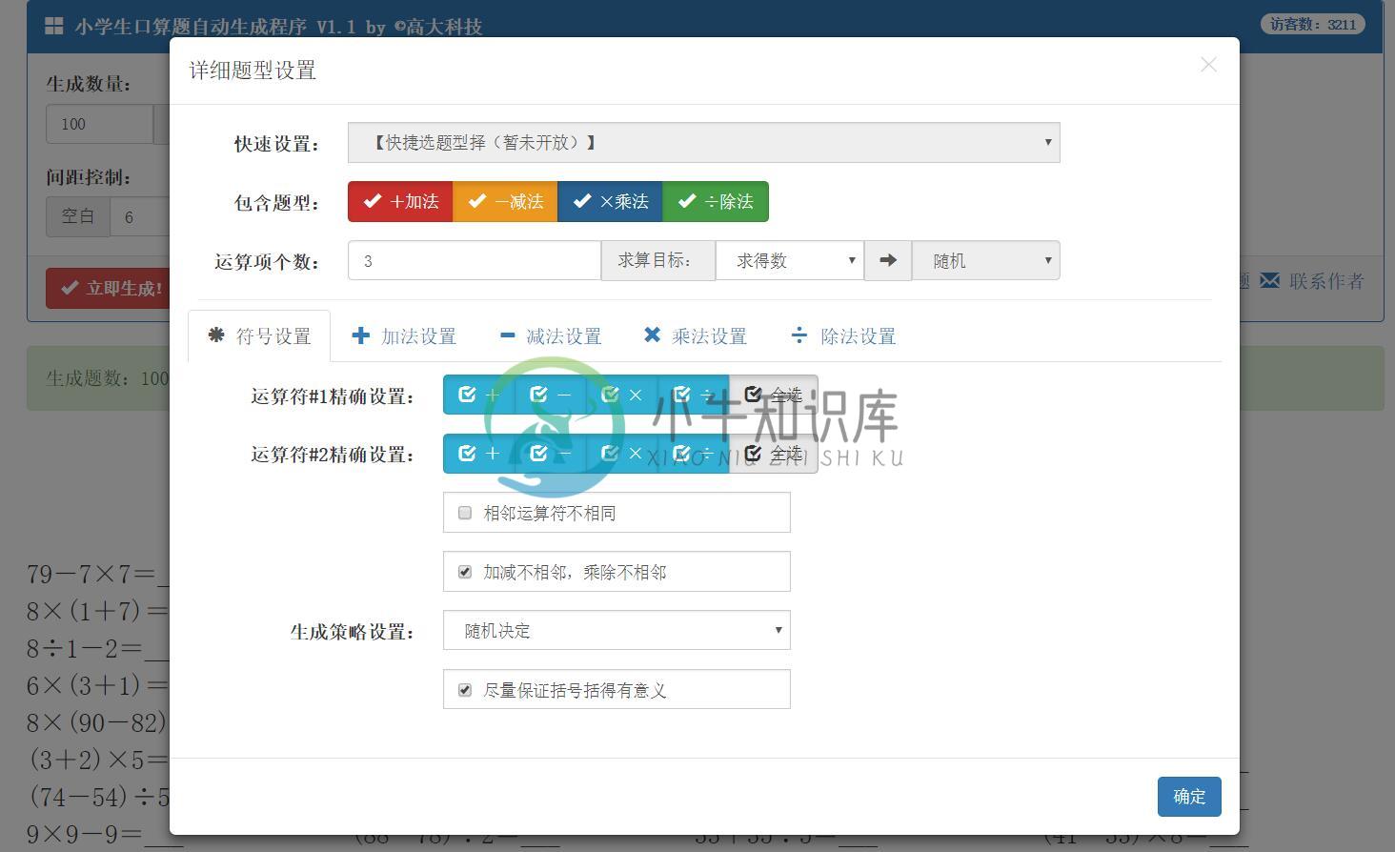Toggle multiply sign for operator #2
Image resolution: width=1395 pixels, height=852 pixels.
click(621, 454)
